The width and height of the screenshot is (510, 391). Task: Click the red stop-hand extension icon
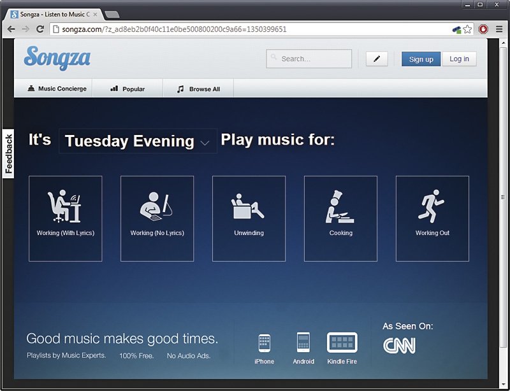pyautogui.click(x=483, y=29)
